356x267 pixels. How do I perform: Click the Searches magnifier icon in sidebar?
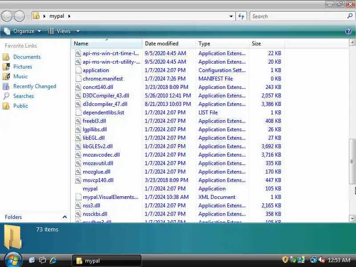(6, 96)
